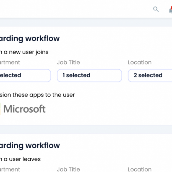Open notifications via the bell icon

pos(170,10)
